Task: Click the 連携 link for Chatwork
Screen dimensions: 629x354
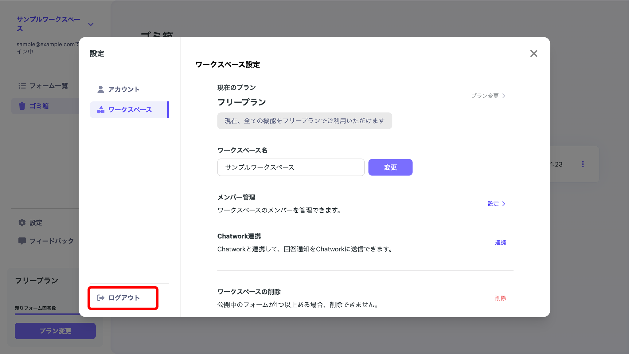Action: pyautogui.click(x=500, y=242)
